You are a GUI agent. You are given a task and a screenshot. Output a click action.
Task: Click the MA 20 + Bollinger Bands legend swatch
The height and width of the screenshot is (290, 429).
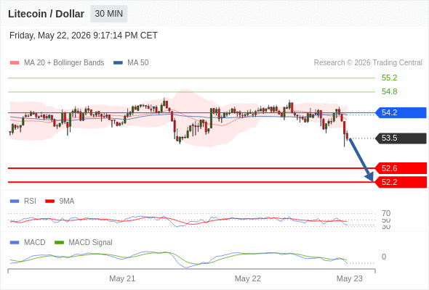click(15, 63)
